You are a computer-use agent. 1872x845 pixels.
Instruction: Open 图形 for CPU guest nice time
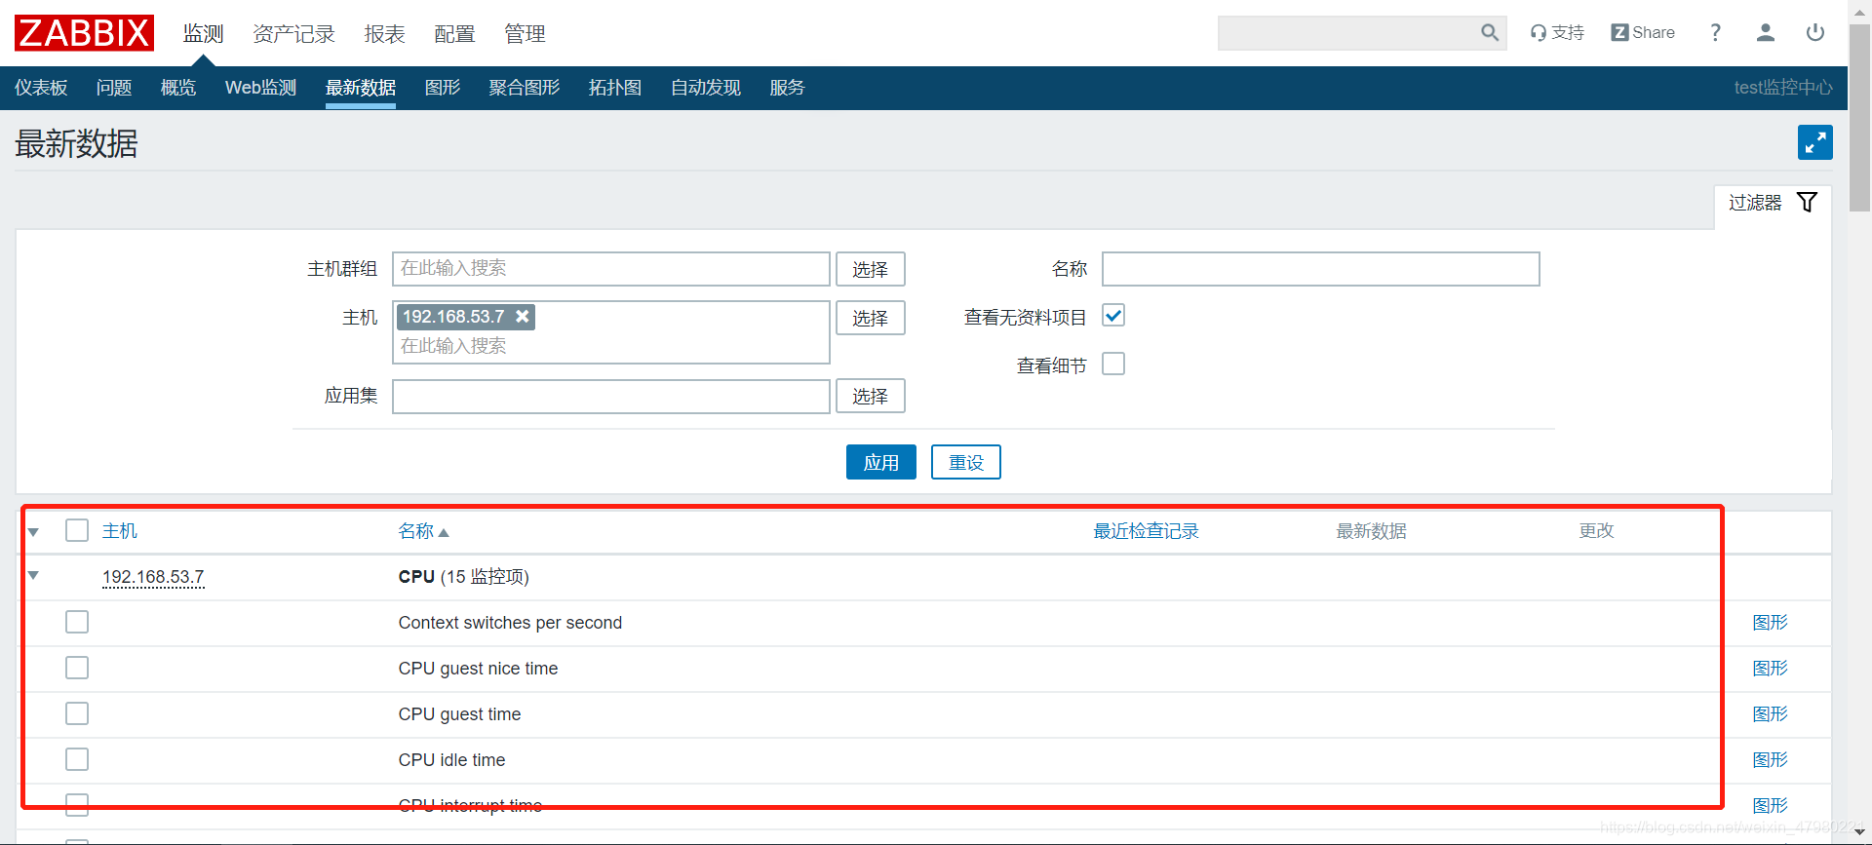[1770, 668]
